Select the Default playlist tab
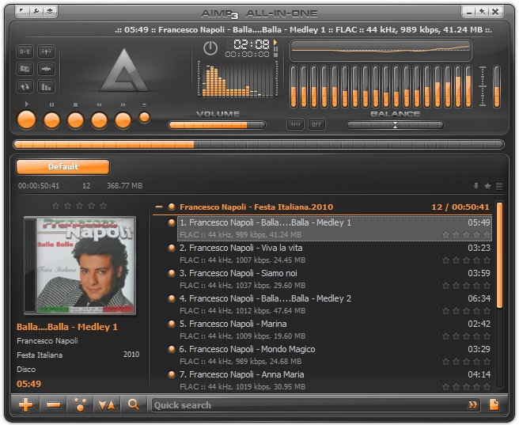519x425 pixels. click(63, 167)
